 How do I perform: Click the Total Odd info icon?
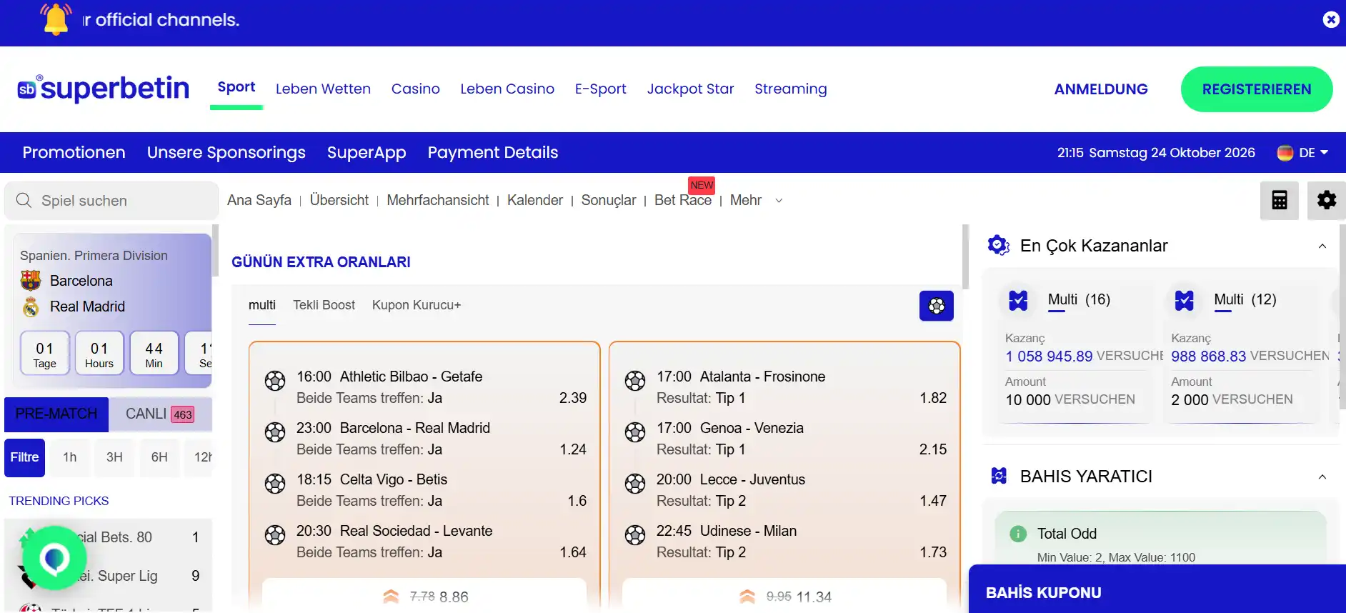pos(1017,534)
